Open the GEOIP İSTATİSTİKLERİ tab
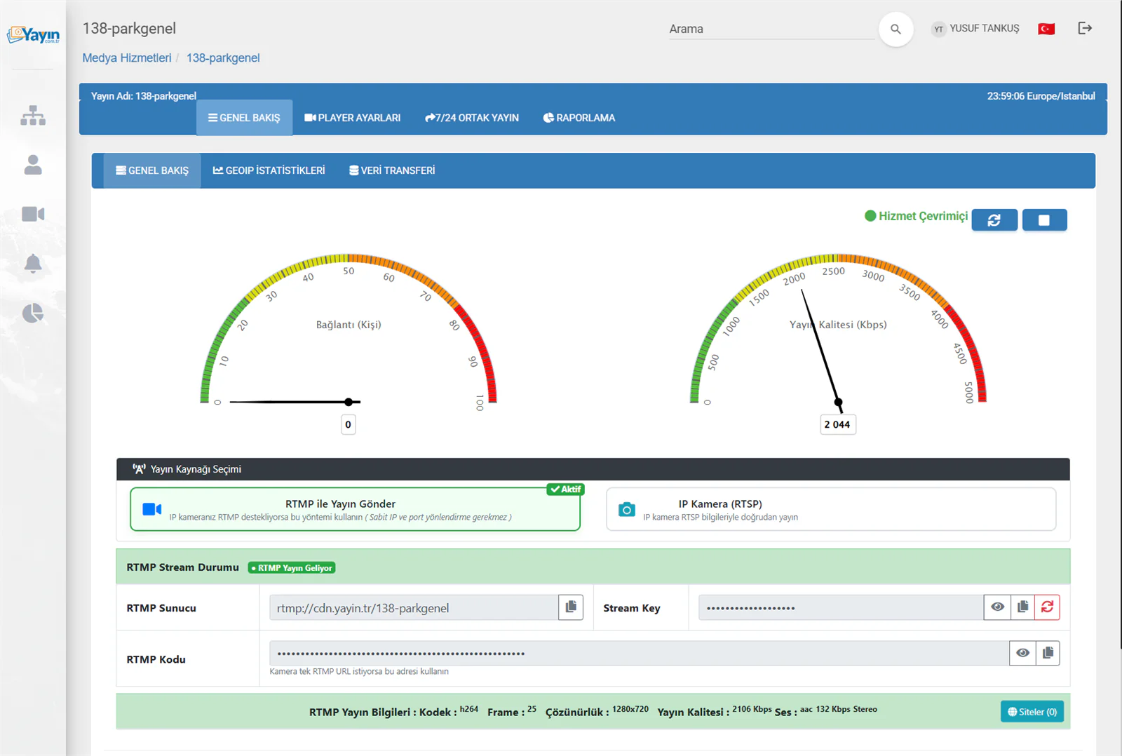The height and width of the screenshot is (756, 1122). pyautogui.click(x=269, y=170)
